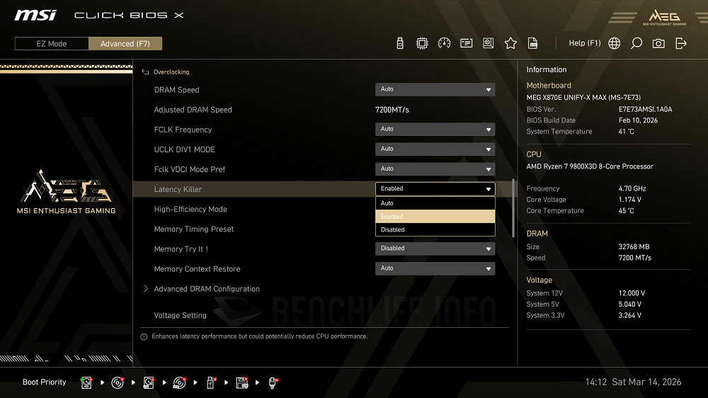Select fifth boot device USB key icon
Image resolution: width=708 pixels, height=398 pixels.
211,382
